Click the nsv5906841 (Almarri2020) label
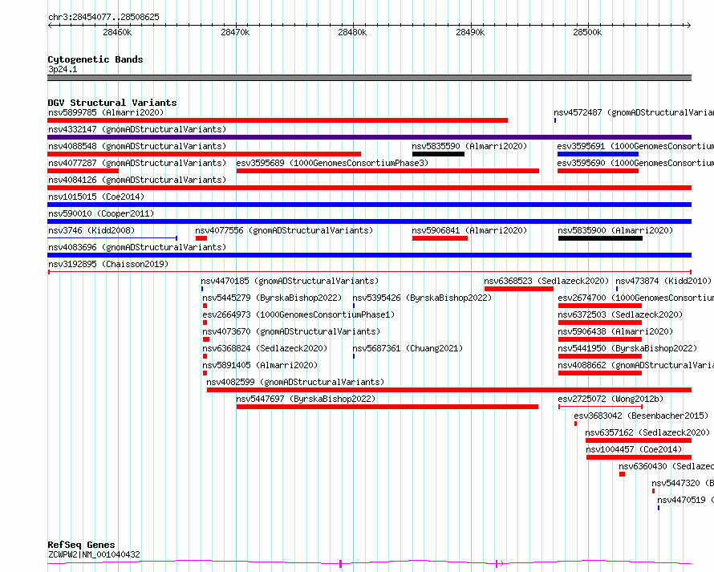The width and height of the screenshot is (714, 572). [x=469, y=230]
